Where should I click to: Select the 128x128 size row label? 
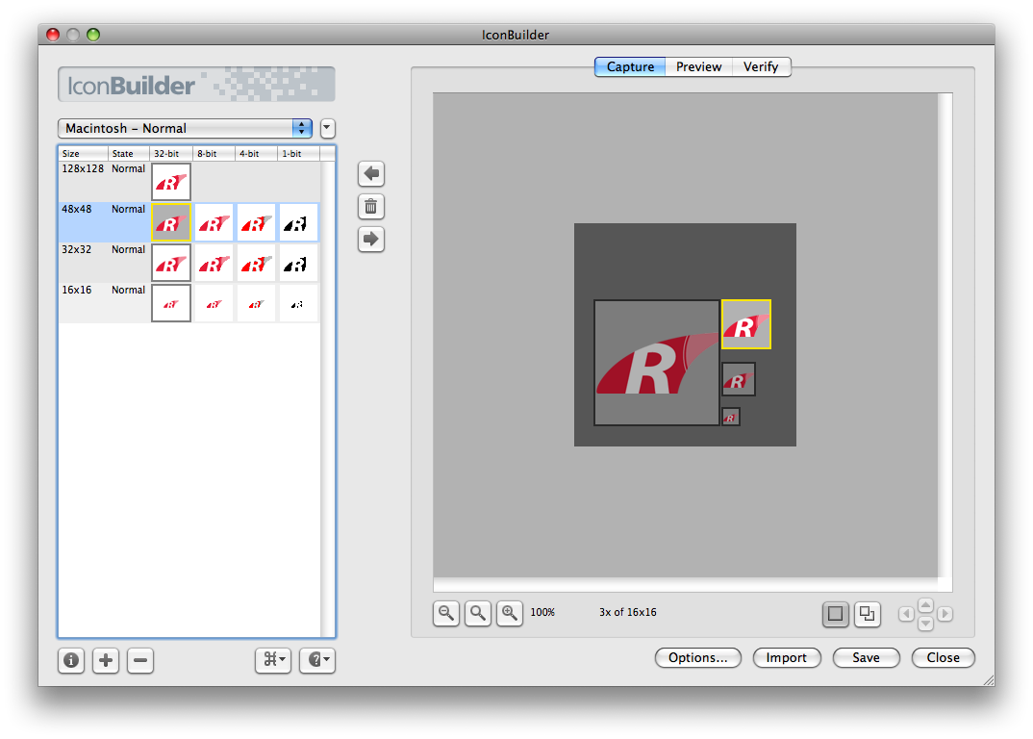(83, 168)
